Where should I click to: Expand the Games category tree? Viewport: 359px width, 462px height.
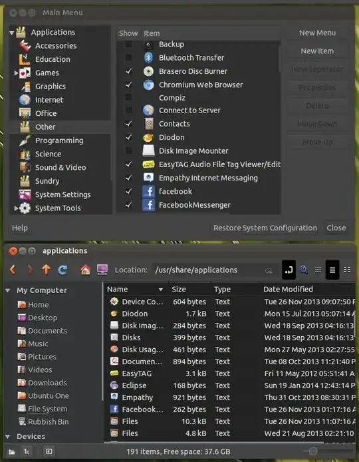(16, 73)
